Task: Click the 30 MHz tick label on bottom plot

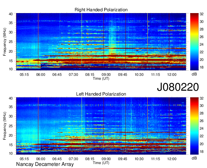Action: tap(11, 116)
